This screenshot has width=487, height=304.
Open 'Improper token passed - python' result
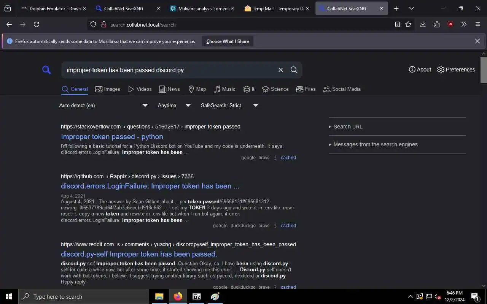(112, 136)
